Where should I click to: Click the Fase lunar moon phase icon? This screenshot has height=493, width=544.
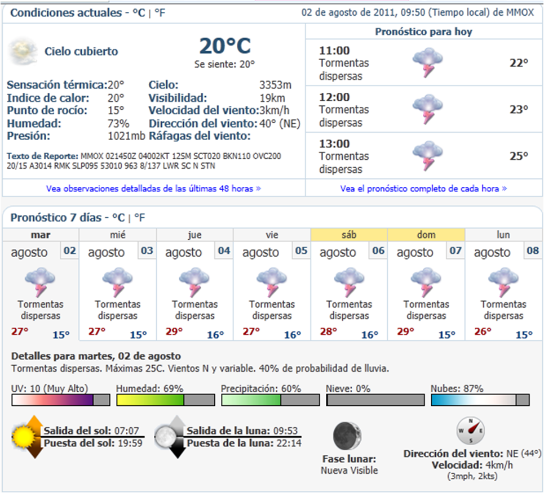[347, 436]
